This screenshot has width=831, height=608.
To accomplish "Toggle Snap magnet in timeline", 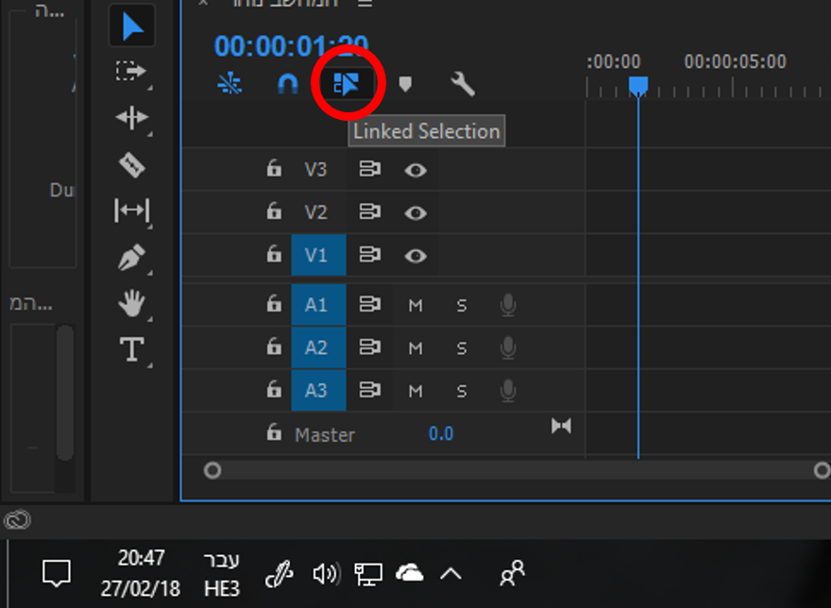I will (287, 84).
